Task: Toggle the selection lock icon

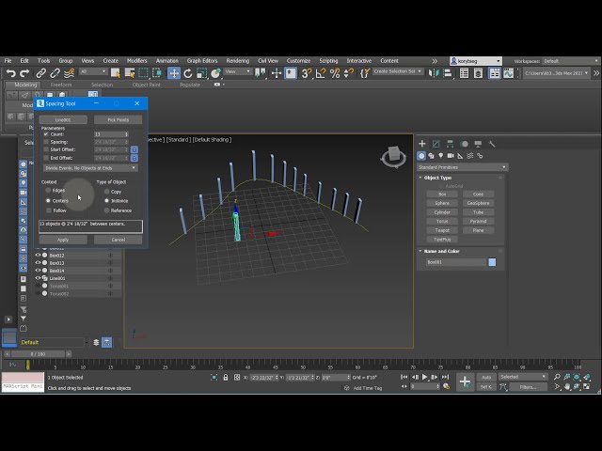Action: point(226,378)
